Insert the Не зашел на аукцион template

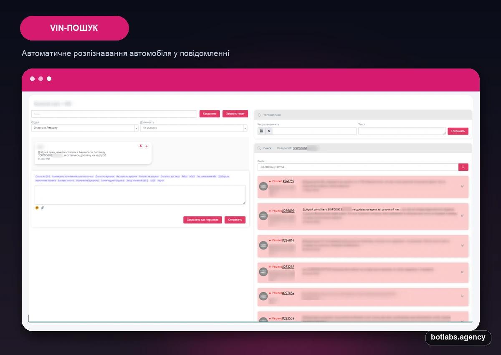(x=127, y=176)
